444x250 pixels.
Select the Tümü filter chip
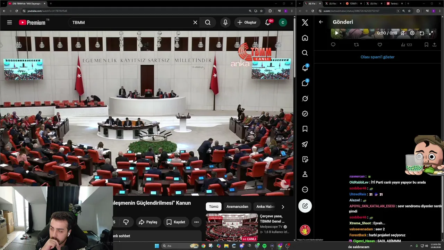coord(214,207)
